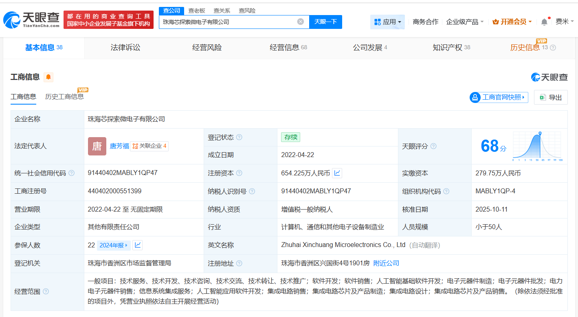
Task: Click the help icon next to 天眼评分
Action: [434, 146]
